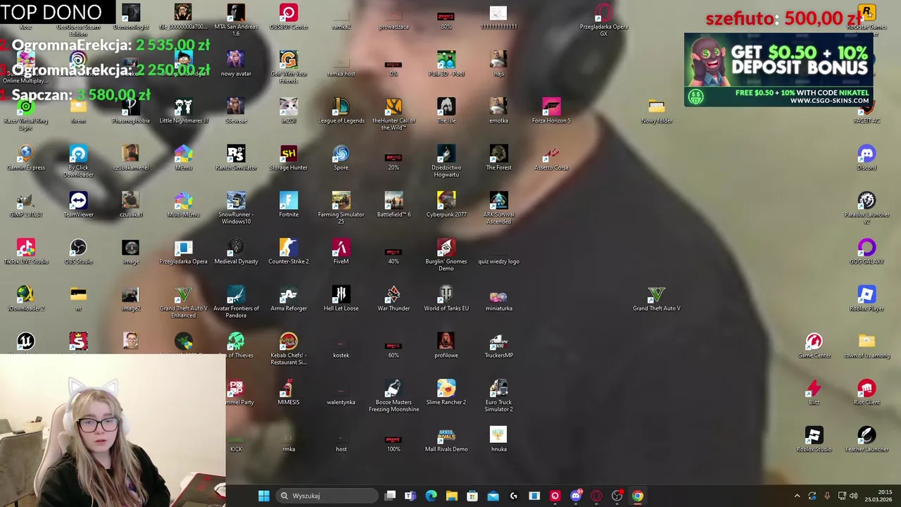
Task: Launch Discord desktop shortcut
Action: coord(867,158)
